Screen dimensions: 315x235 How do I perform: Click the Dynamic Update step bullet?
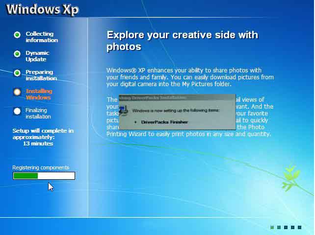(x=17, y=54)
